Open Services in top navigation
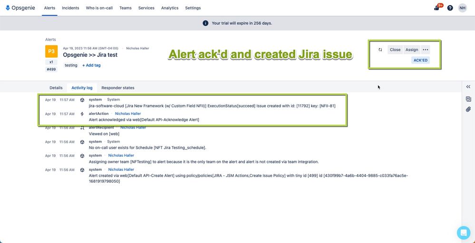This screenshot has width=475, height=243. 146,8
